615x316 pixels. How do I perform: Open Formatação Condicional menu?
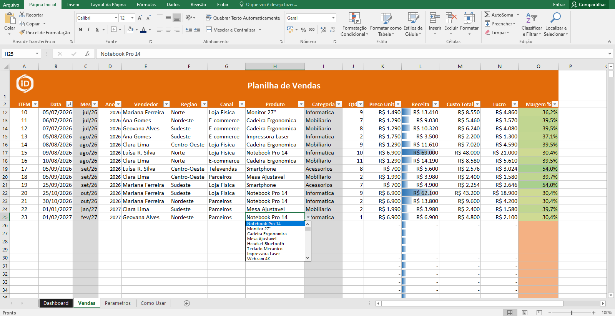click(354, 24)
